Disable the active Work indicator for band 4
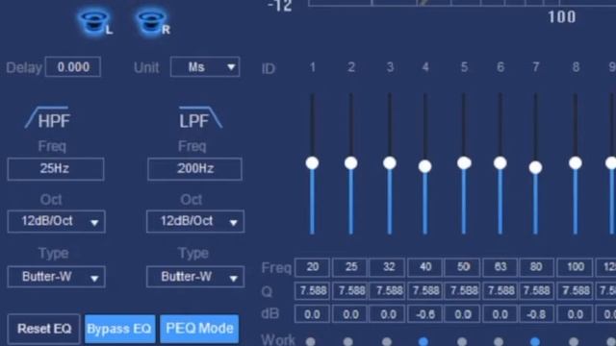This screenshot has height=346, width=616. click(423, 342)
